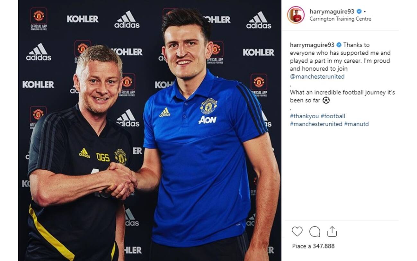Viewport: 417px width, 261px height.
Task: Share the post using the upload arrow icon
Action: 332,231
